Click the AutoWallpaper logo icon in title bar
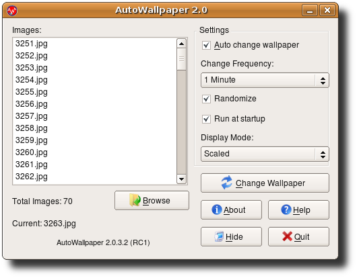The image size is (357, 278). pyautogui.click(x=12, y=11)
